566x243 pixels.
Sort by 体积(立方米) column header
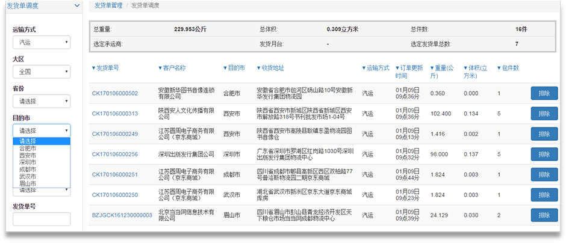pyautogui.click(x=475, y=72)
